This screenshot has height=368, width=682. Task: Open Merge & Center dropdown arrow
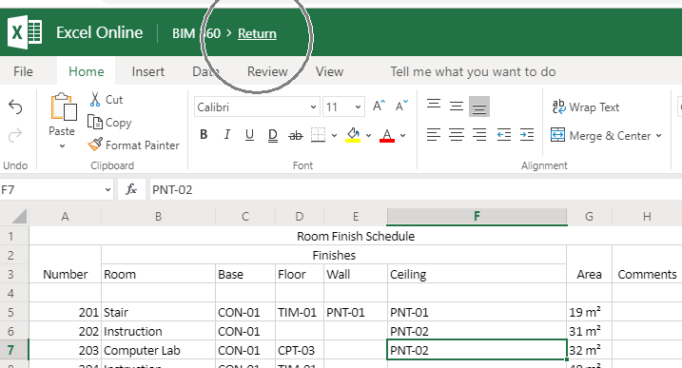coord(658,136)
